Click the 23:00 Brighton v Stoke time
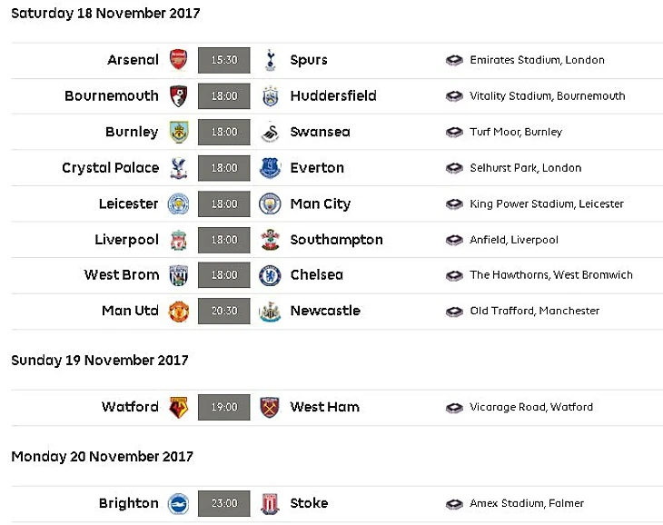663x525 pixels. (223, 503)
